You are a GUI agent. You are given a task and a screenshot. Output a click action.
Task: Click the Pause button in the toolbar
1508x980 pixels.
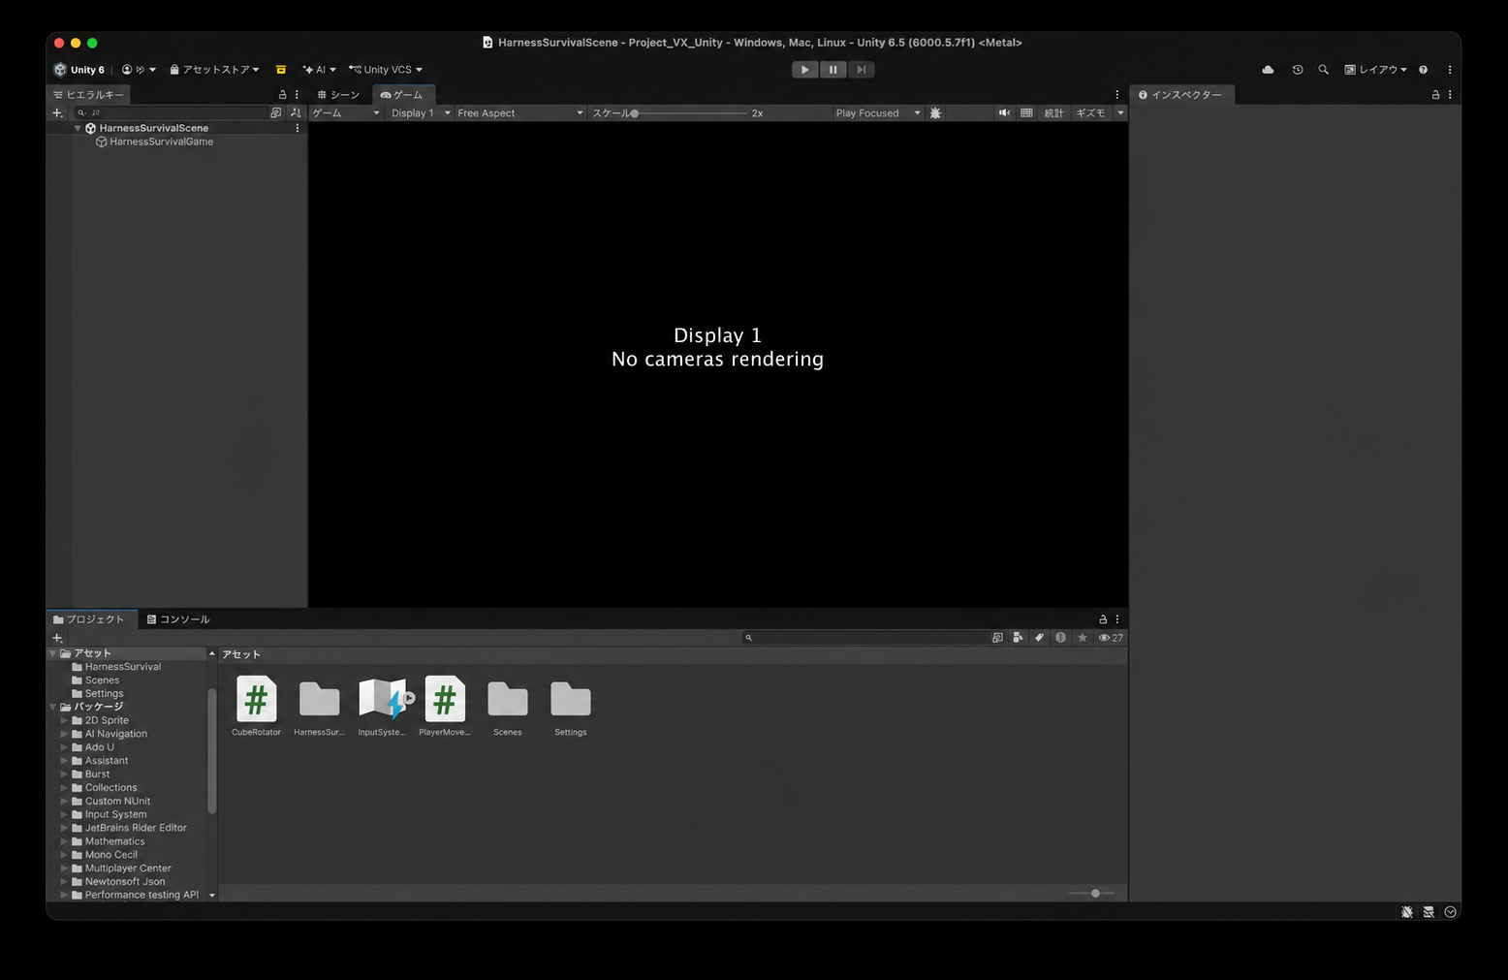pyautogui.click(x=833, y=70)
